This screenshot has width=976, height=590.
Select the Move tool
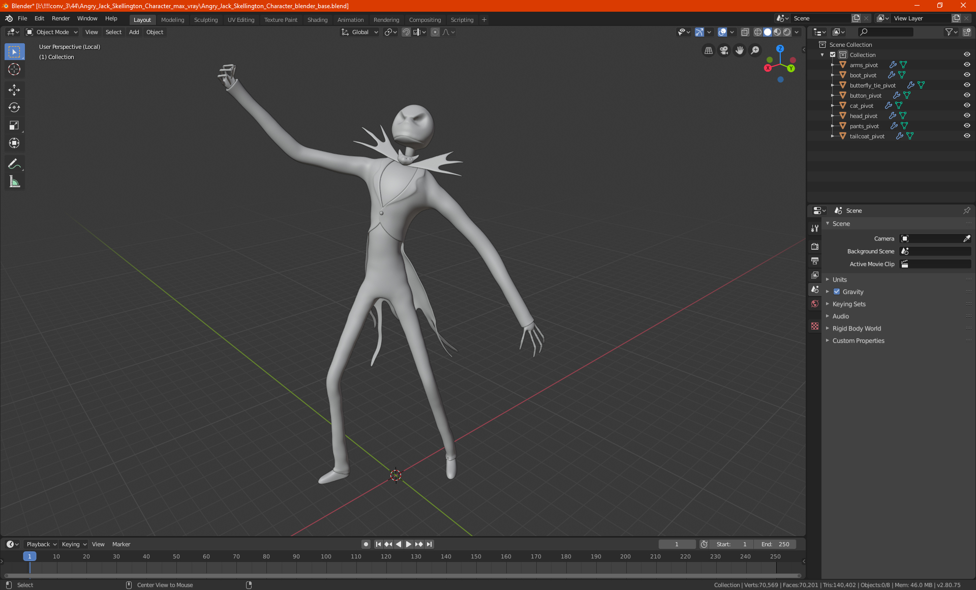14,90
